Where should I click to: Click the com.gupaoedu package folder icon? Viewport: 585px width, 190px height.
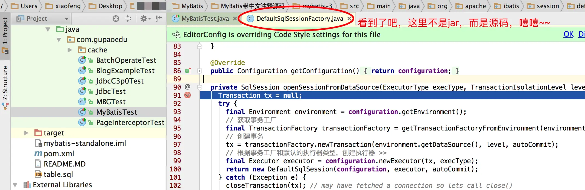click(71, 40)
